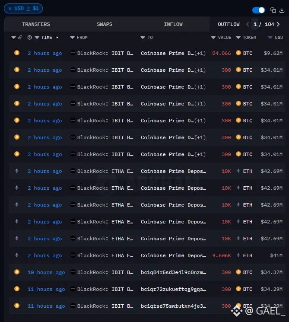Viewport: 289px width, 322px height.
Task: Filter by the TO column
Action: (143, 37)
